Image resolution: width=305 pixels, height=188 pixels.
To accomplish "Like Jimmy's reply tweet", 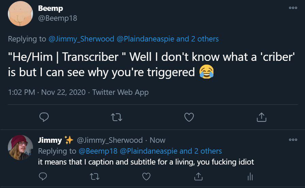I will click(x=146, y=176).
